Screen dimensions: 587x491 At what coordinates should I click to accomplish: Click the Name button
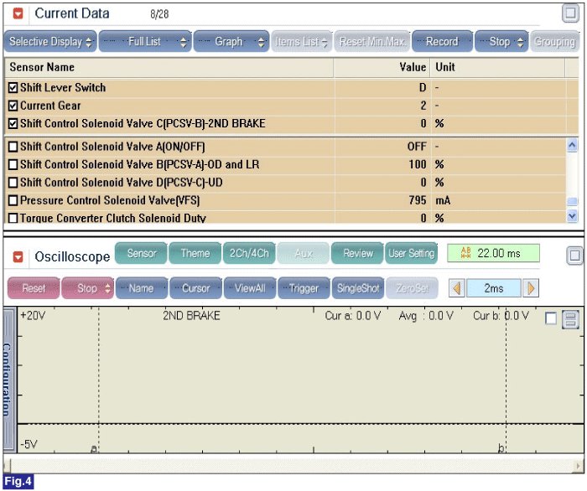click(x=142, y=288)
